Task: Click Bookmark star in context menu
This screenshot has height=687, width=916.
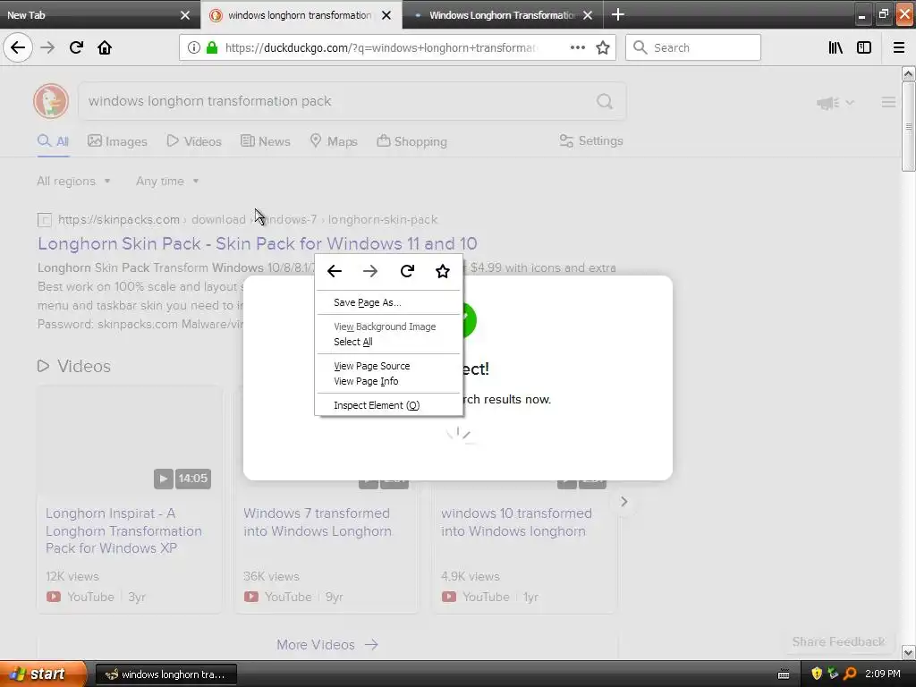Action: (x=443, y=271)
